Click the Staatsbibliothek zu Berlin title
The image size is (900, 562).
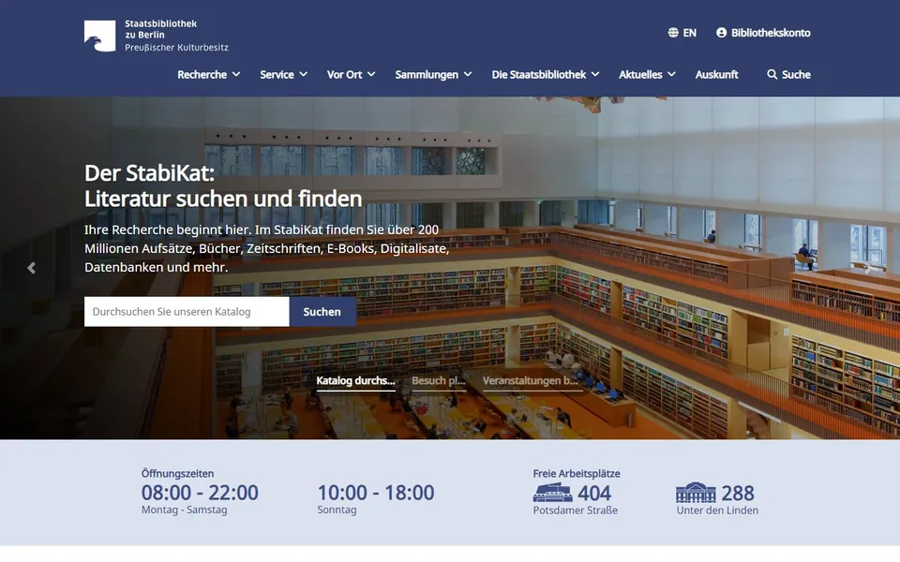tap(160, 29)
